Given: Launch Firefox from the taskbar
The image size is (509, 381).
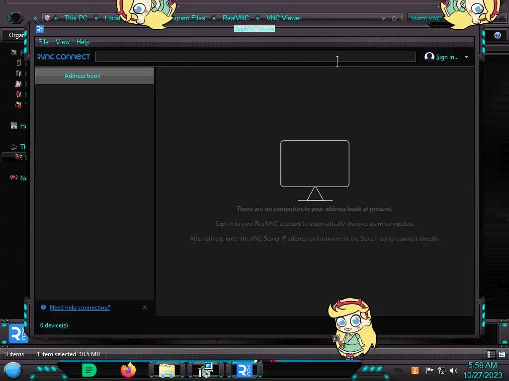Looking at the screenshot, I should coord(128,370).
